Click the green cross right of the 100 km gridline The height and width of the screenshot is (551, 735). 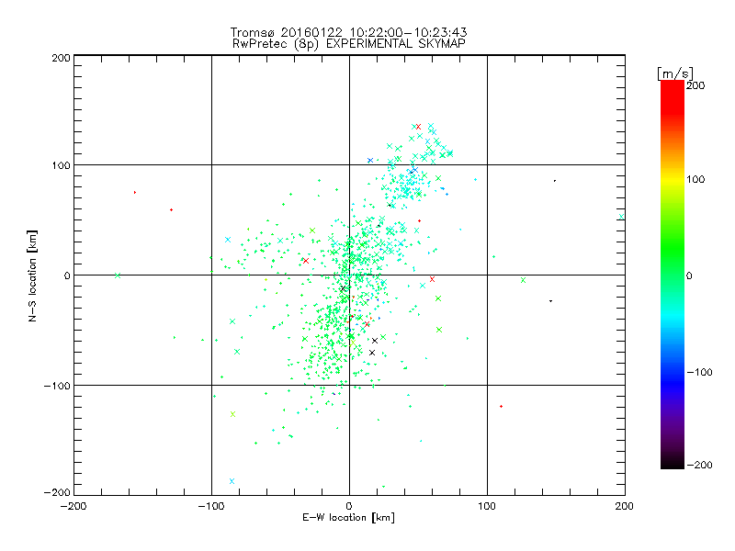coord(523,280)
